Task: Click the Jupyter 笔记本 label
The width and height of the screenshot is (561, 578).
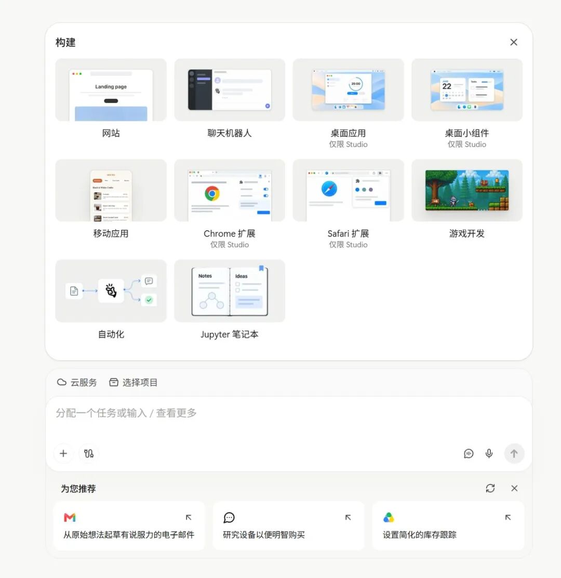Action: coord(230,334)
